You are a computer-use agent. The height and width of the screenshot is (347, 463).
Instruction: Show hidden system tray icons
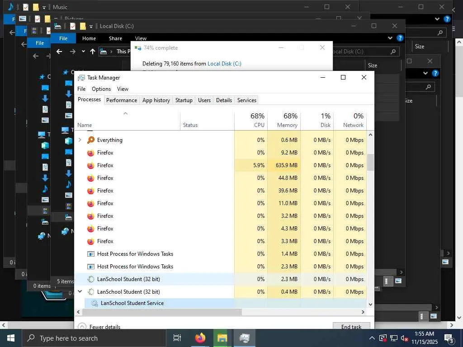point(372,338)
